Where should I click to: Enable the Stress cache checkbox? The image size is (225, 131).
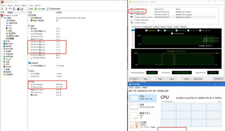(x=135, y=14)
